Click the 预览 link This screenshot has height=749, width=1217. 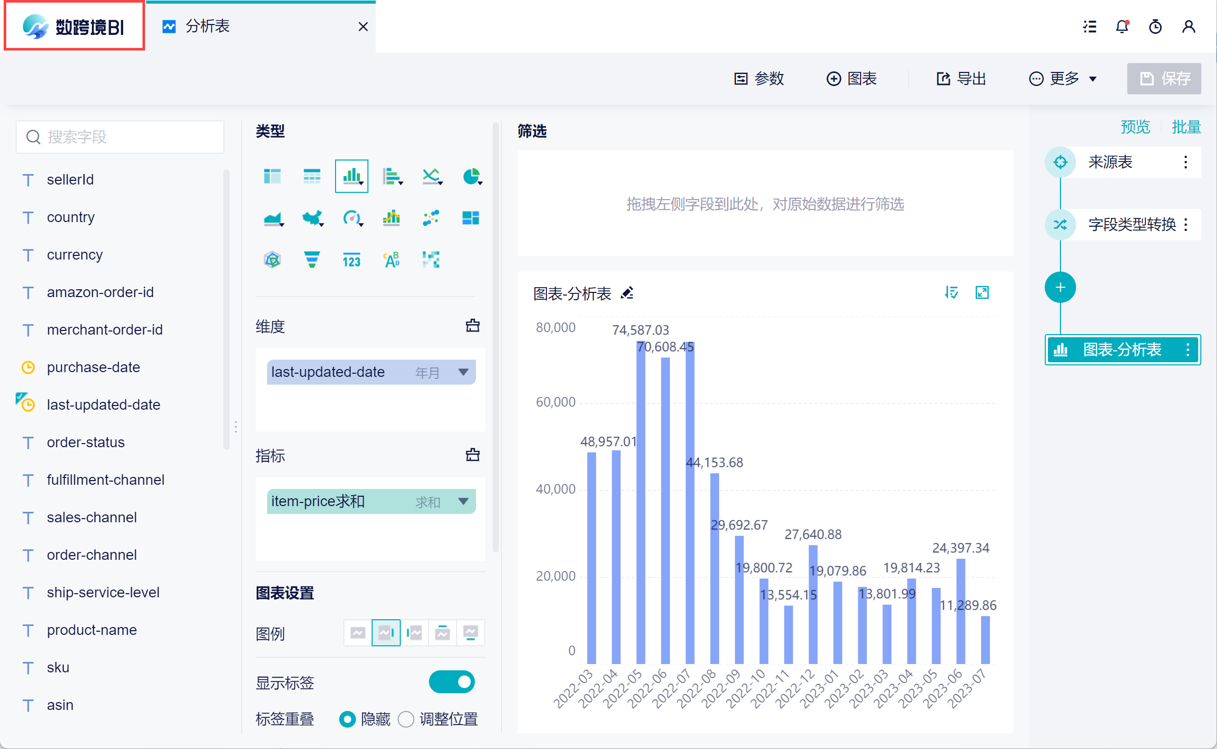click(x=1135, y=127)
